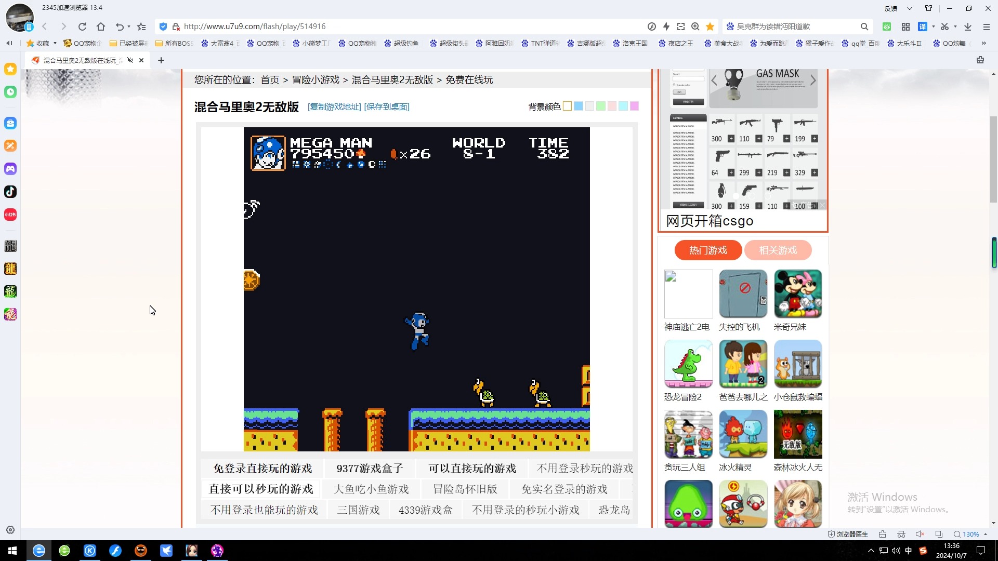998x561 pixels.
Task: Open sidebar settings gear icon
Action: click(x=10, y=530)
